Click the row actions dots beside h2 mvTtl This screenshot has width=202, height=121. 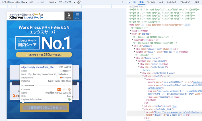128,76
